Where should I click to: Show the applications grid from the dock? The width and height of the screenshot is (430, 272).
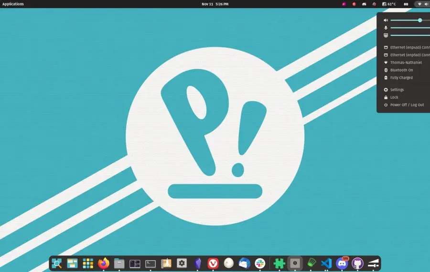tap(88, 263)
